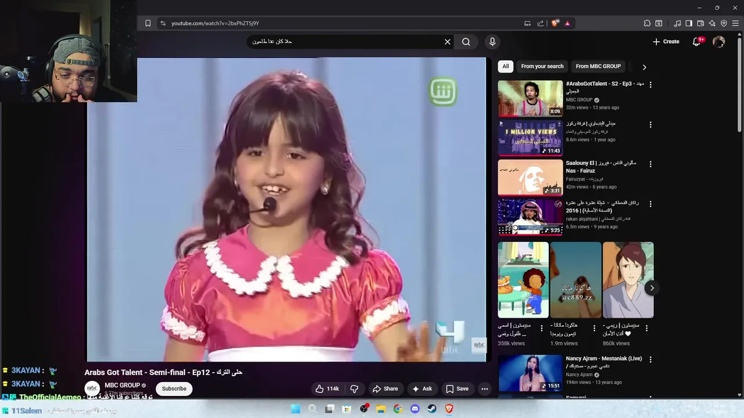Viewport: 744px width, 418px height.
Task: Open more actions ellipsis under video
Action: [485, 389]
